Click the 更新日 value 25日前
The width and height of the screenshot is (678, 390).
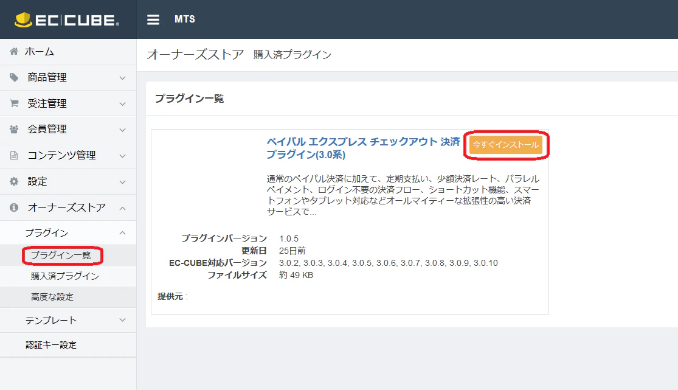(292, 251)
